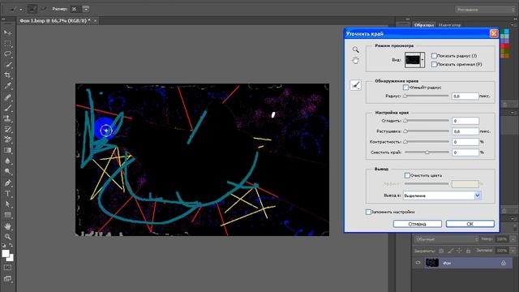Click the Отмена button
Image resolution: width=519 pixels, height=292 pixels.
(x=417, y=224)
